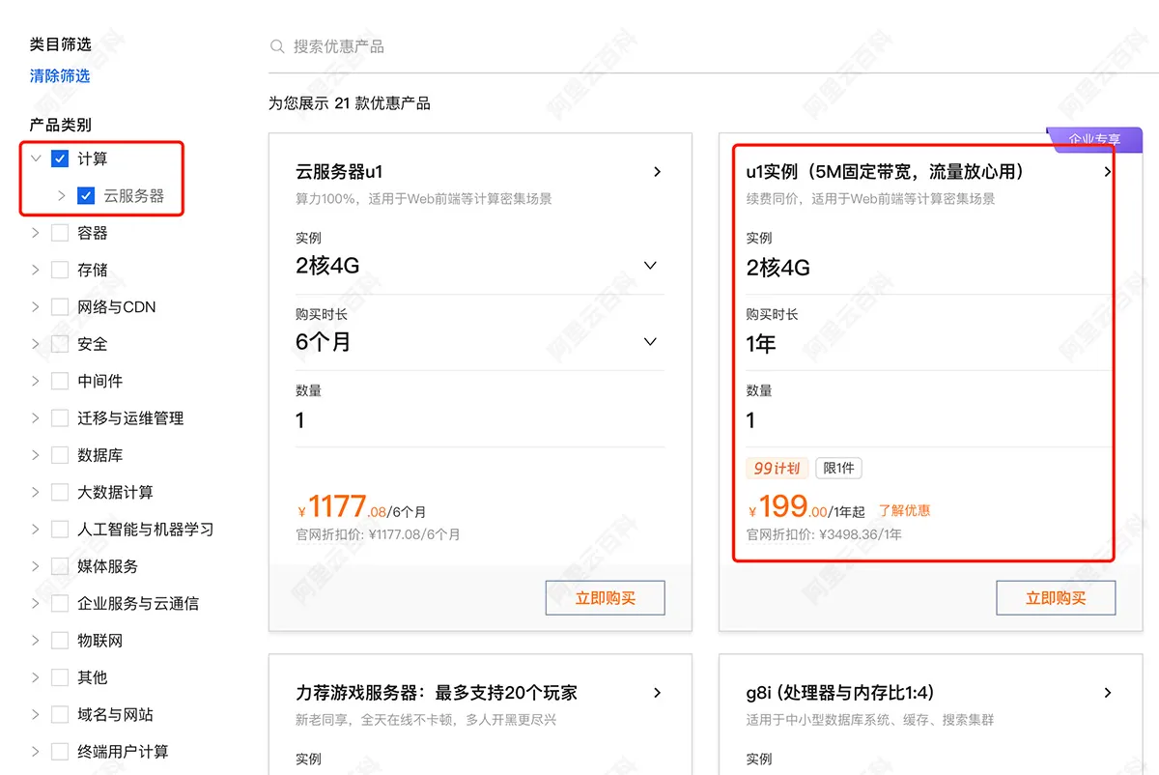Click 清除筛选 to clear filters

60,75
